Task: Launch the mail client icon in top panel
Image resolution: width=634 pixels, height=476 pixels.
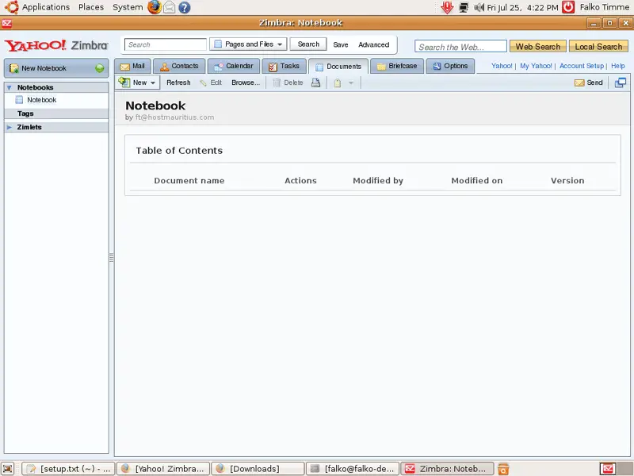Action: 170,7
